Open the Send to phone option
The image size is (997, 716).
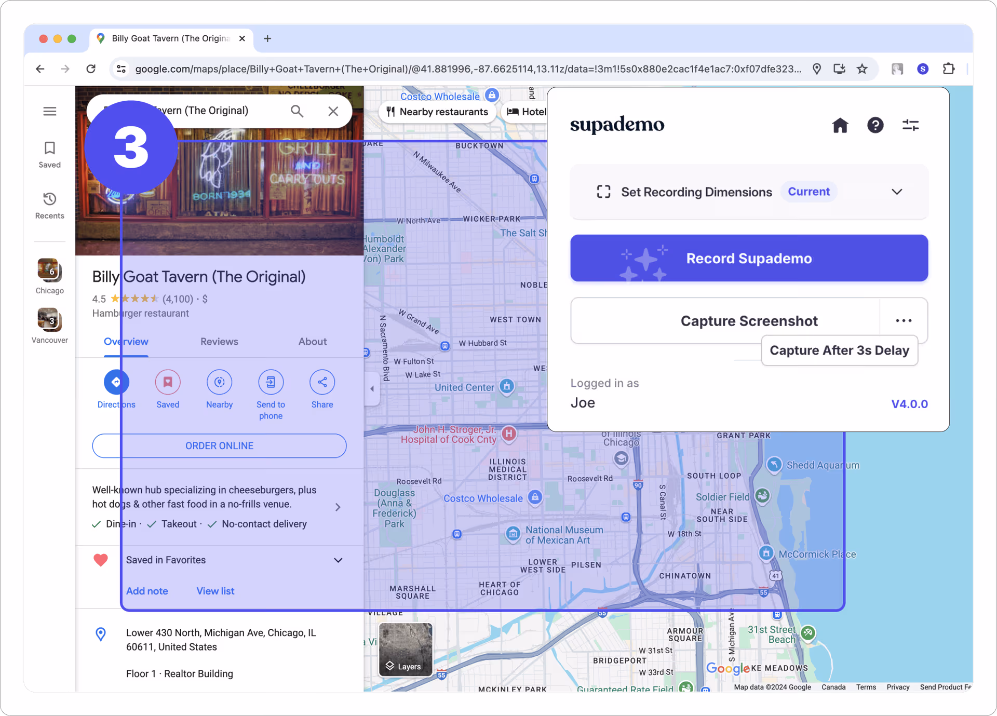coord(271,382)
